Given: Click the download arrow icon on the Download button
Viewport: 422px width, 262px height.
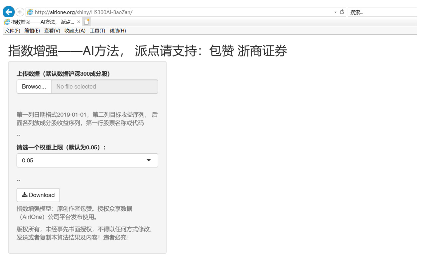Looking at the screenshot, I should point(24,195).
